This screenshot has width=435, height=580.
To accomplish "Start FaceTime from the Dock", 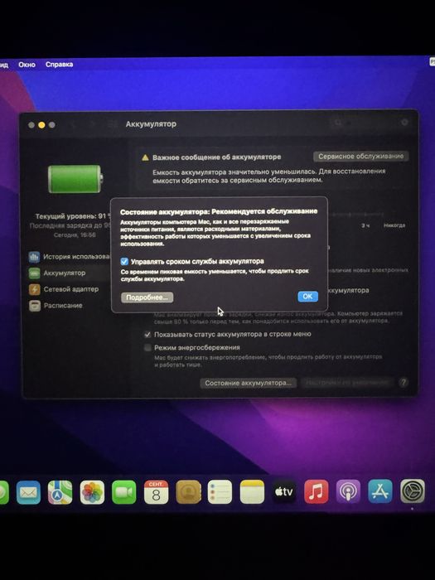I will click(124, 492).
